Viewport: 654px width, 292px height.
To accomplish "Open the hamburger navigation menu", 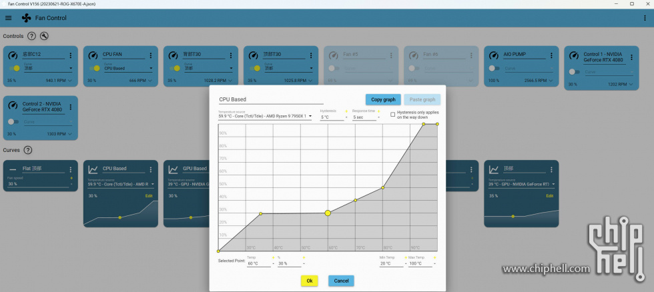I will [8, 18].
